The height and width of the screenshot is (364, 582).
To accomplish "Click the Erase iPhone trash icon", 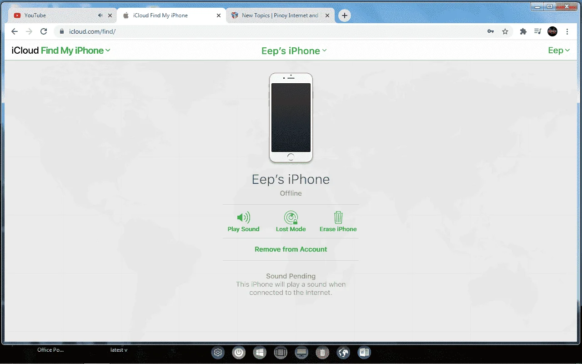I will (338, 217).
